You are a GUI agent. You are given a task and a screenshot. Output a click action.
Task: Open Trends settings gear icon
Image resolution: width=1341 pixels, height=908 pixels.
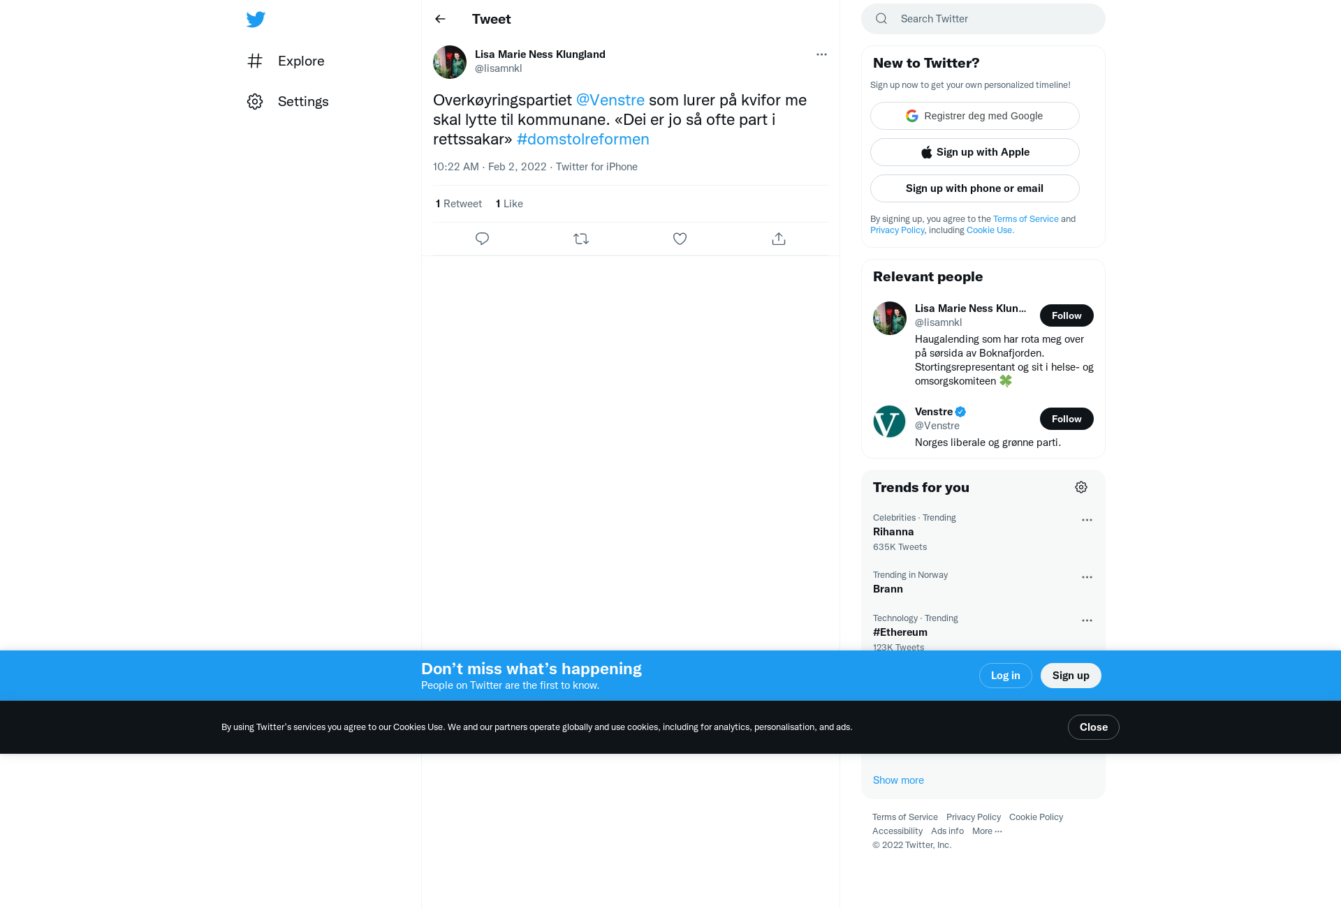click(1081, 487)
